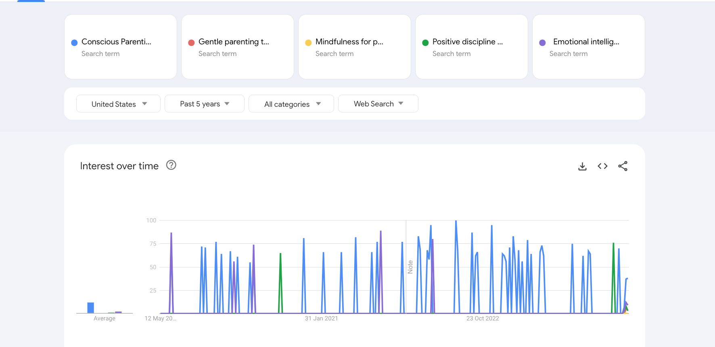This screenshot has height=347, width=715.
Task: Select the Mindfulness for parents term card
Action: (354, 60)
